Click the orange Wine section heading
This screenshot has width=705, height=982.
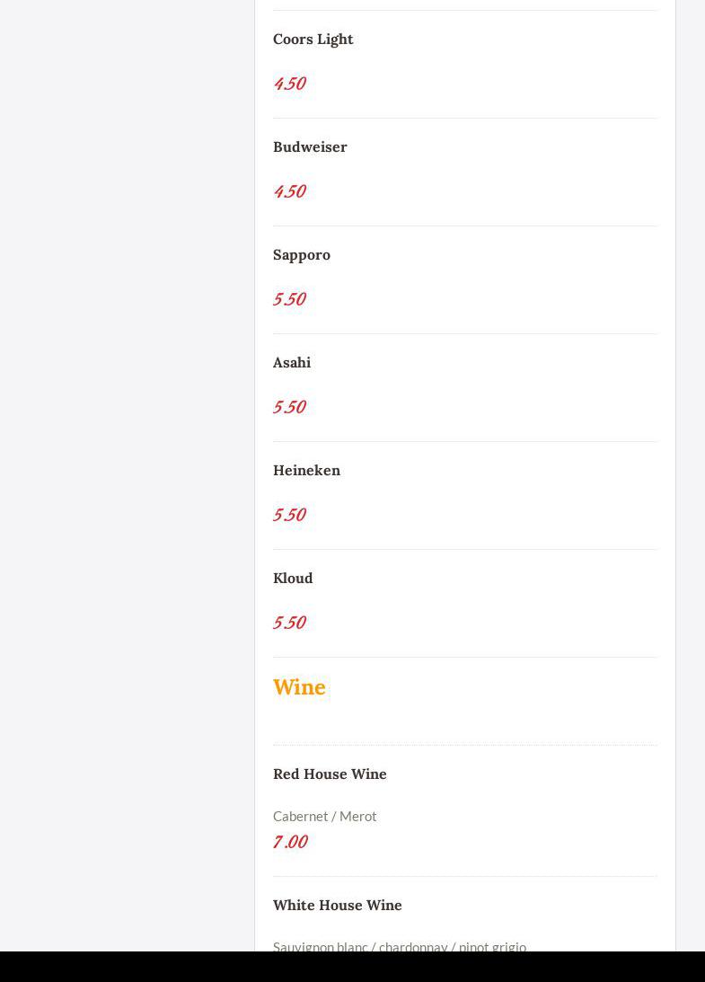299,687
